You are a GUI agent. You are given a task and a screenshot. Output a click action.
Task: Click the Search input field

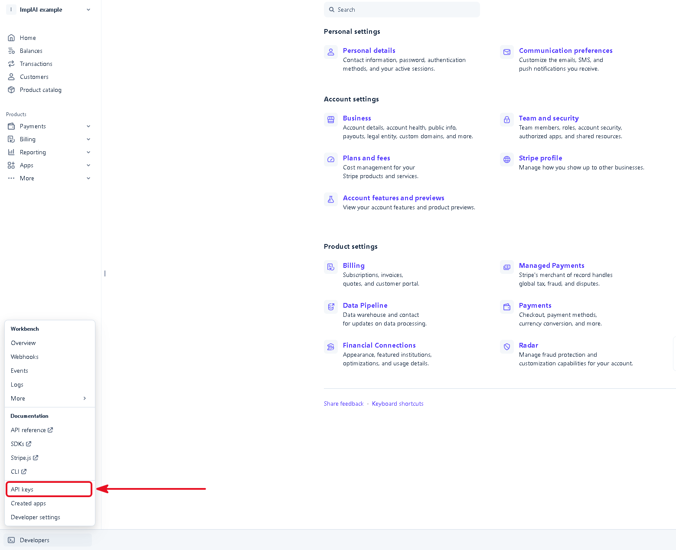pyautogui.click(x=402, y=10)
